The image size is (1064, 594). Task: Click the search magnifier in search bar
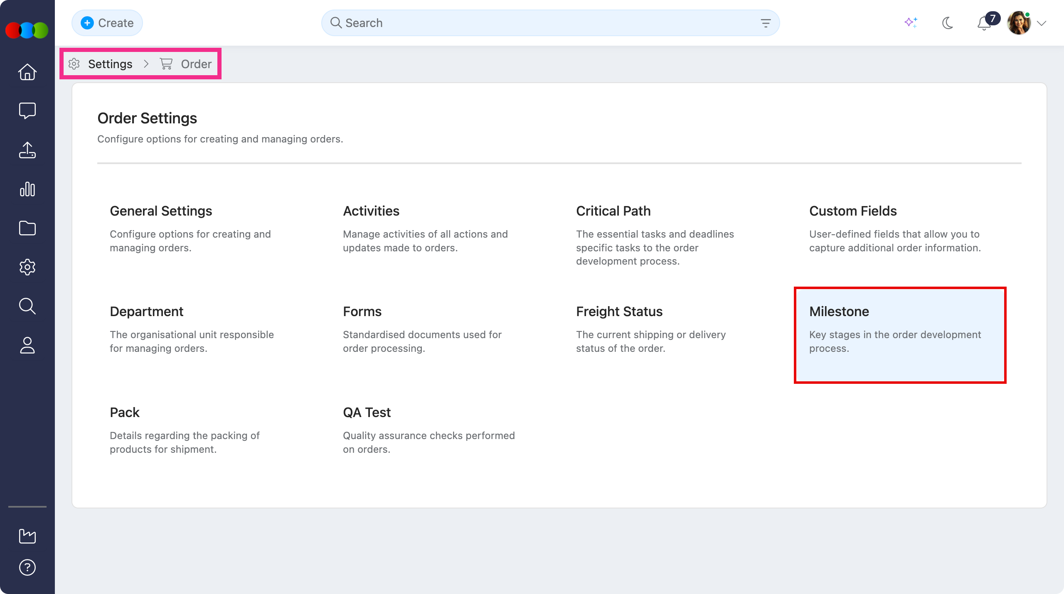coord(336,23)
